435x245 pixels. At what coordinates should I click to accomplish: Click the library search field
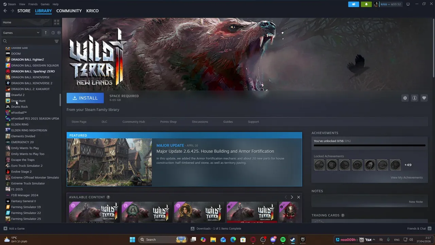click(28, 41)
